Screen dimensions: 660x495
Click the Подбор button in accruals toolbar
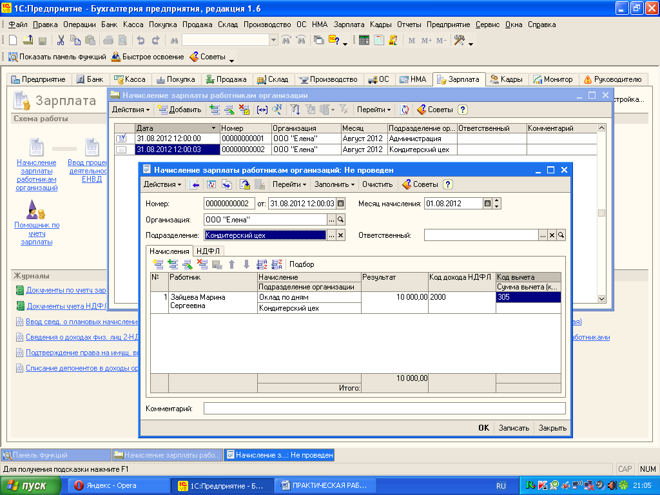click(x=302, y=264)
